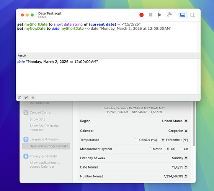Show the right sidebar inspector pane
The image size is (214, 191).
tap(193, 15)
